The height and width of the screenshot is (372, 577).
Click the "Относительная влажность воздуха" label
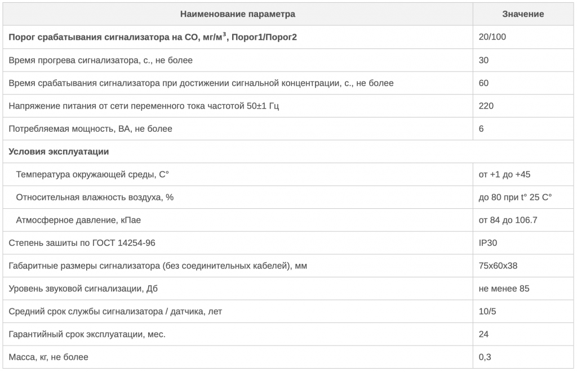click(94, 197)
